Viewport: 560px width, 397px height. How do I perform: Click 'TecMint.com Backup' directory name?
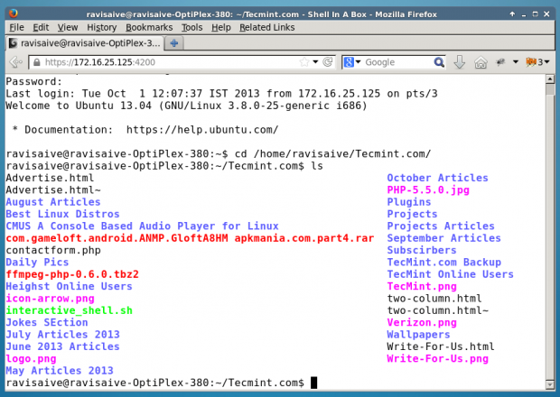click(443, 263)
